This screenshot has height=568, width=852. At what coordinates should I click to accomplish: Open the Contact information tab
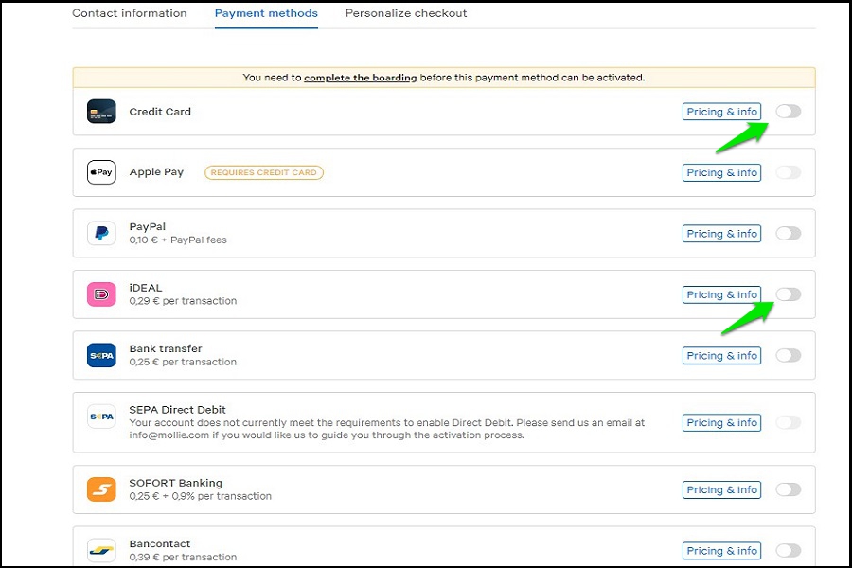[x=130, y=13]
